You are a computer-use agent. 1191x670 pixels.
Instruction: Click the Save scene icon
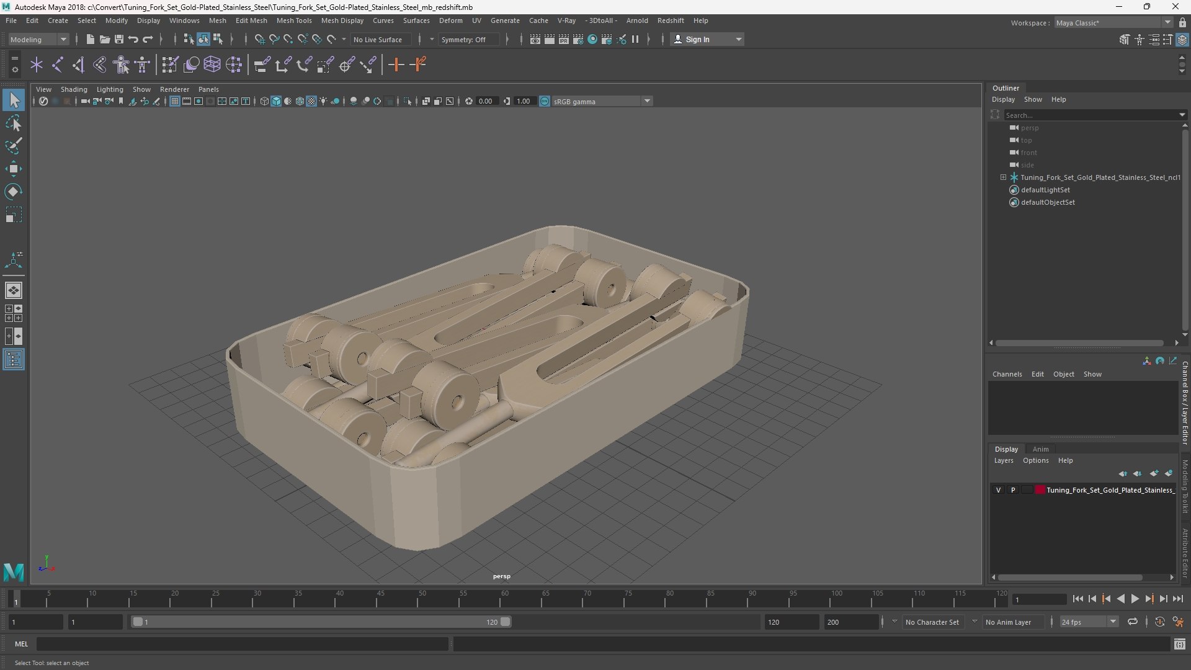coord(119,39)
